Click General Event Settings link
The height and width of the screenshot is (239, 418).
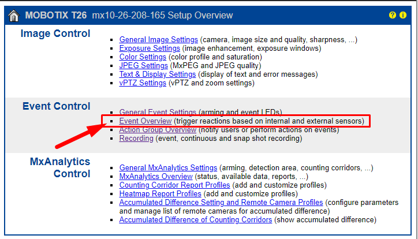[157, 112]
